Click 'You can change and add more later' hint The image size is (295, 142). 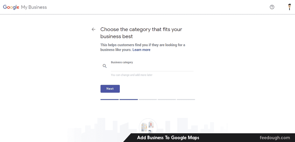[131, 75]
